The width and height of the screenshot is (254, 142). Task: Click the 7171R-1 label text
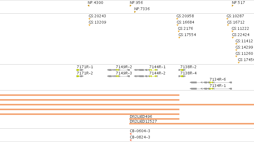85,67
